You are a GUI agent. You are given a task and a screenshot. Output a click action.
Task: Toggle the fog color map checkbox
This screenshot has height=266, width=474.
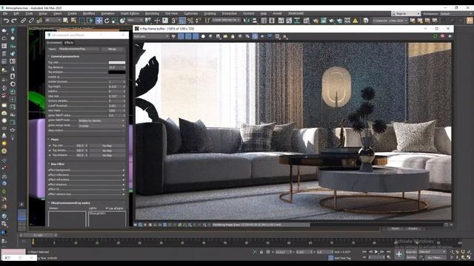click(50, 146)
